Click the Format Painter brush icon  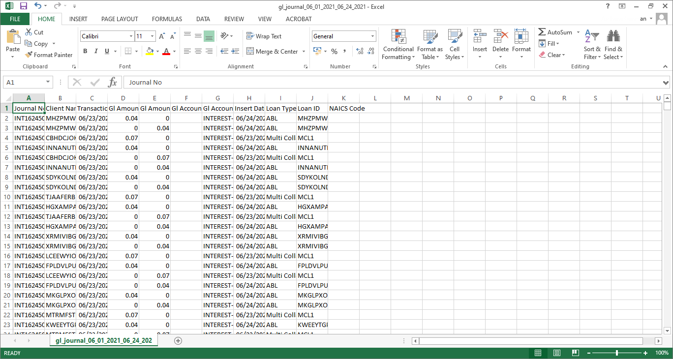pyautogui.click(x=29, y=55)
